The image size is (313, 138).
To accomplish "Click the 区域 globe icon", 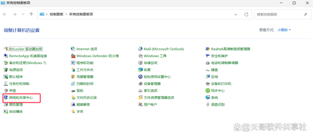I will tap(208, 77).
